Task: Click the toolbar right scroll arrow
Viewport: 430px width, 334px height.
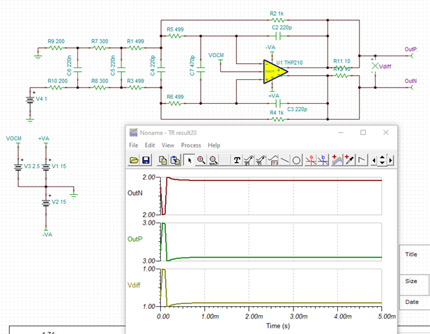Action: [x=390, y=161]
